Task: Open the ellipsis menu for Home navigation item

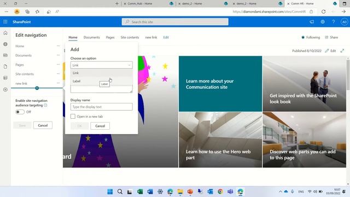Action: 59,46
